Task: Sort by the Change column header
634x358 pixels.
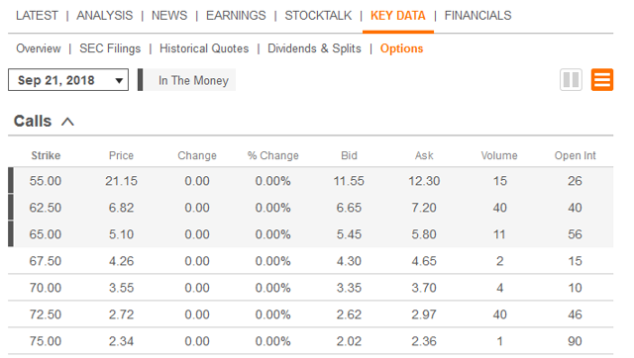Action: click(x=197, y=155)
